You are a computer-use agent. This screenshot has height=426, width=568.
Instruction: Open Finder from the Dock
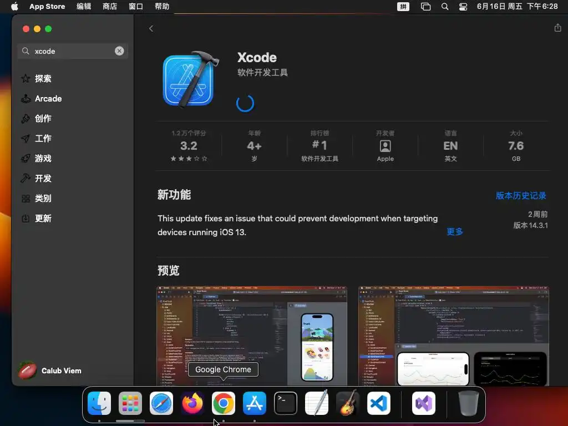[x=99, y=403]
